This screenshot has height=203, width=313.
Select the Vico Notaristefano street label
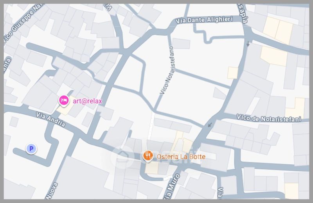click(x=168, y=70)
